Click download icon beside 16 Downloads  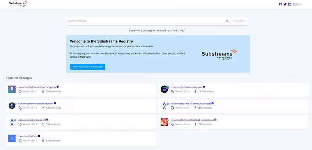pyautogui.click(x=195, y=92)
